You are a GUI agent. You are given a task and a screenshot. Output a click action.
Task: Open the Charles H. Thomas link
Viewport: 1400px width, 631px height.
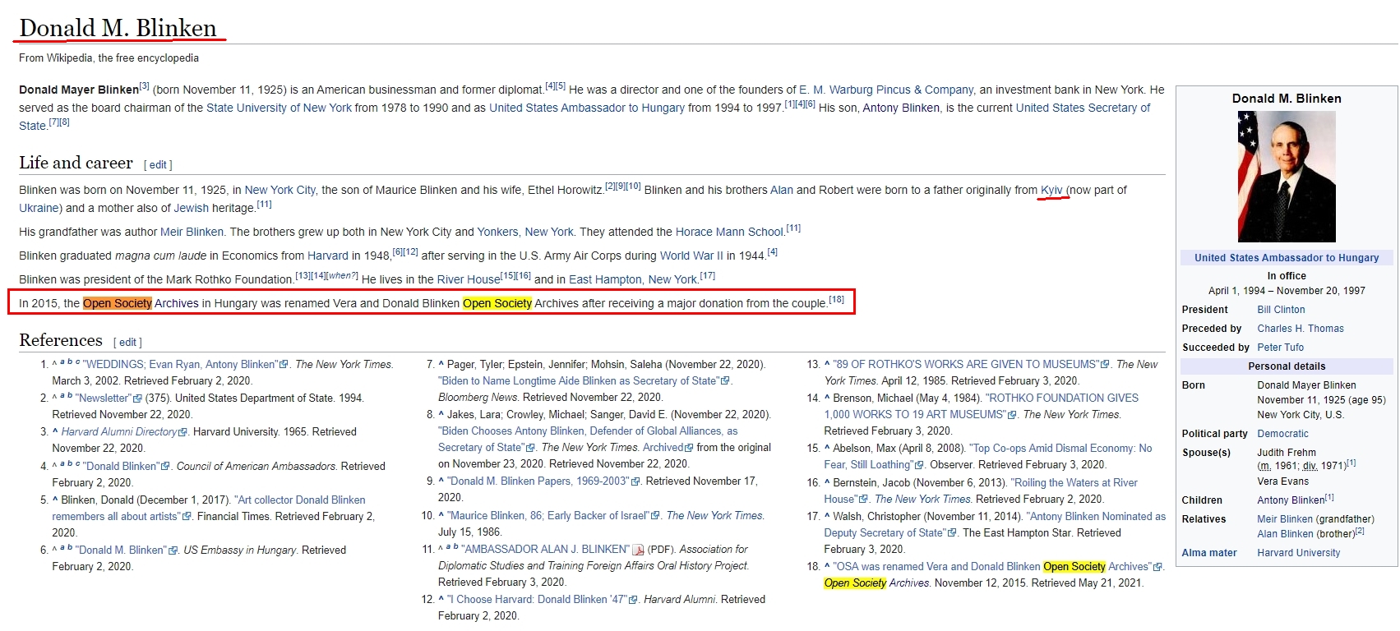(1301, 329)
